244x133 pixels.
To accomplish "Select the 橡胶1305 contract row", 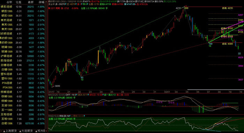I will click(23, 11).
